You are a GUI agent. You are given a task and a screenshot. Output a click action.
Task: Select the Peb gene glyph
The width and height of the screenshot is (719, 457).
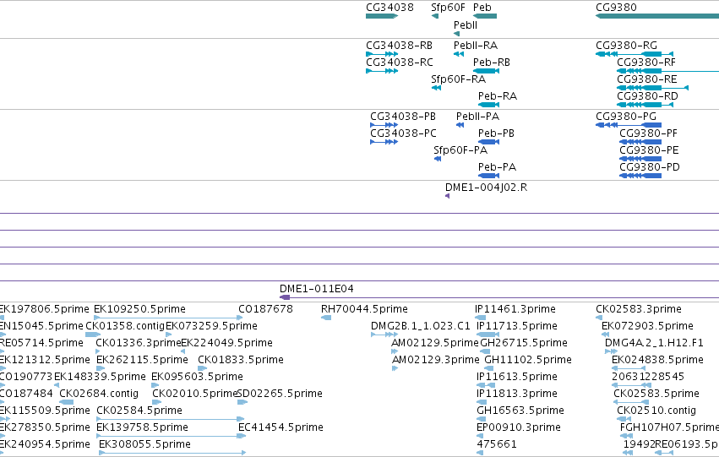pyautogui.click(x=485, y=16)
